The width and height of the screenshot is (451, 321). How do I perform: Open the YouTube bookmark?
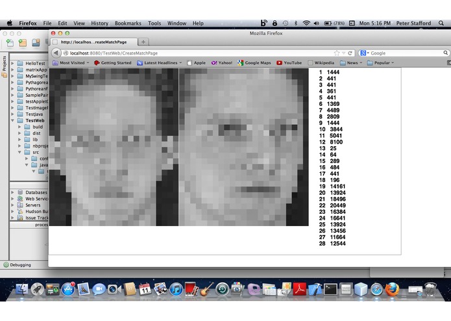[289, 63]
